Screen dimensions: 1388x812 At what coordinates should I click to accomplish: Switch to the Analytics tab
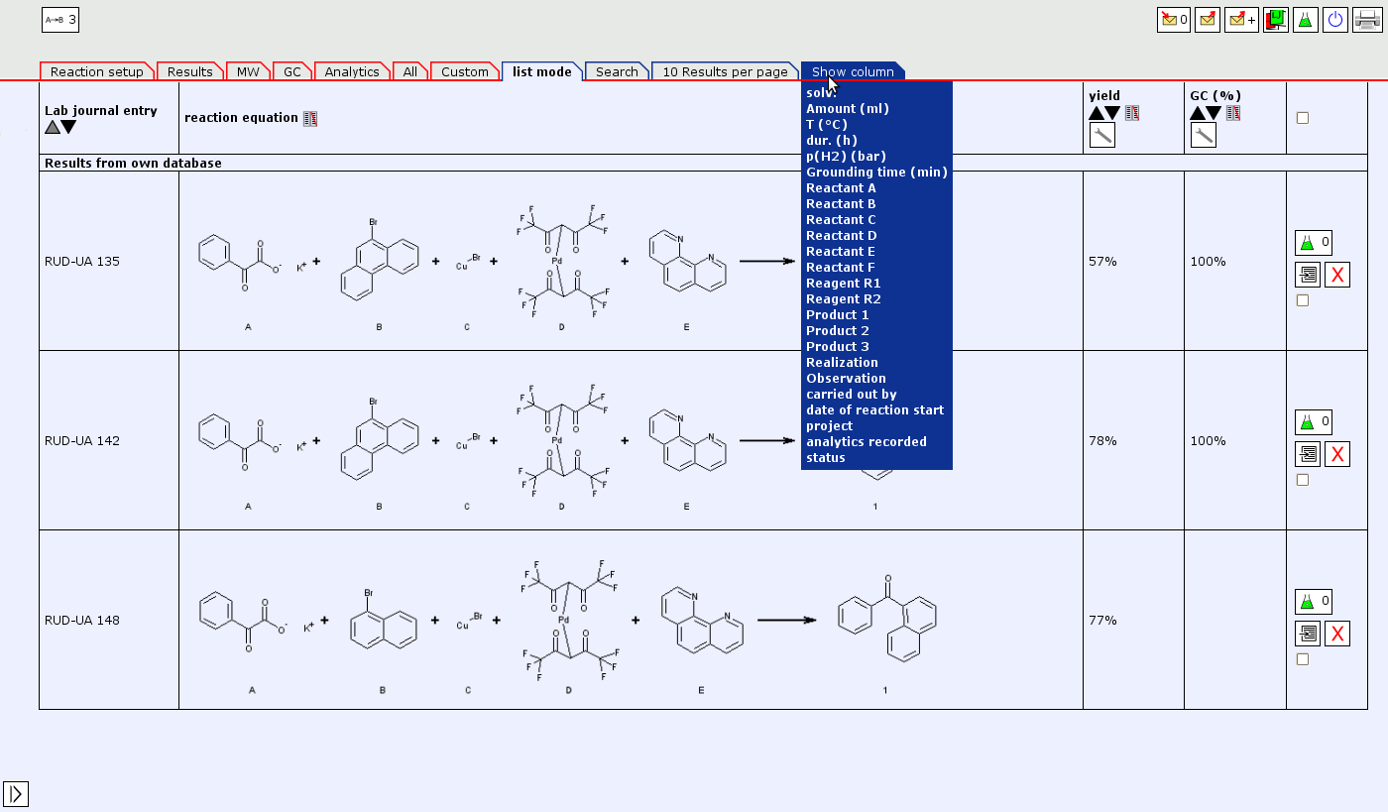(352, 71)
